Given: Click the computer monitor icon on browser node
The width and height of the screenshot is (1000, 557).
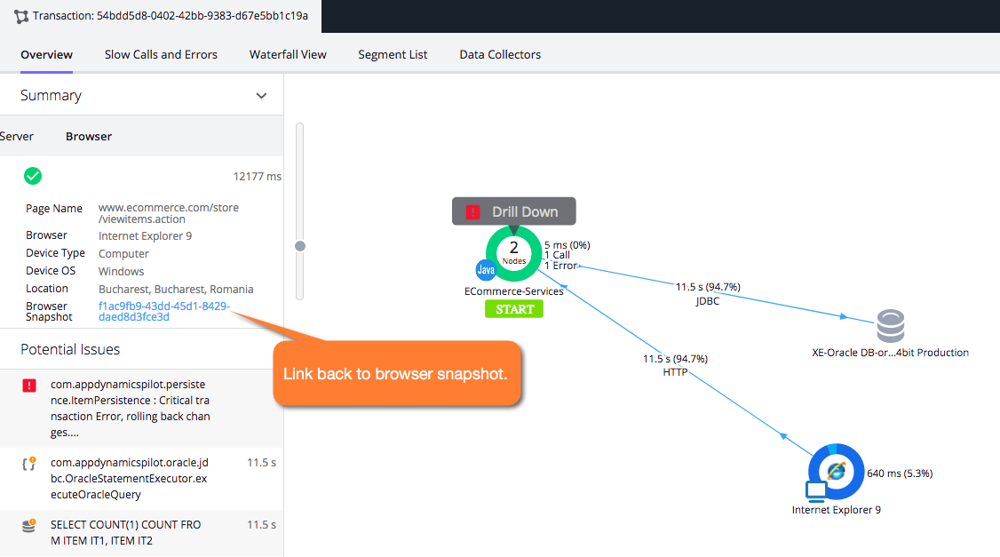Looking at the screenshot, I should (815, 491).
